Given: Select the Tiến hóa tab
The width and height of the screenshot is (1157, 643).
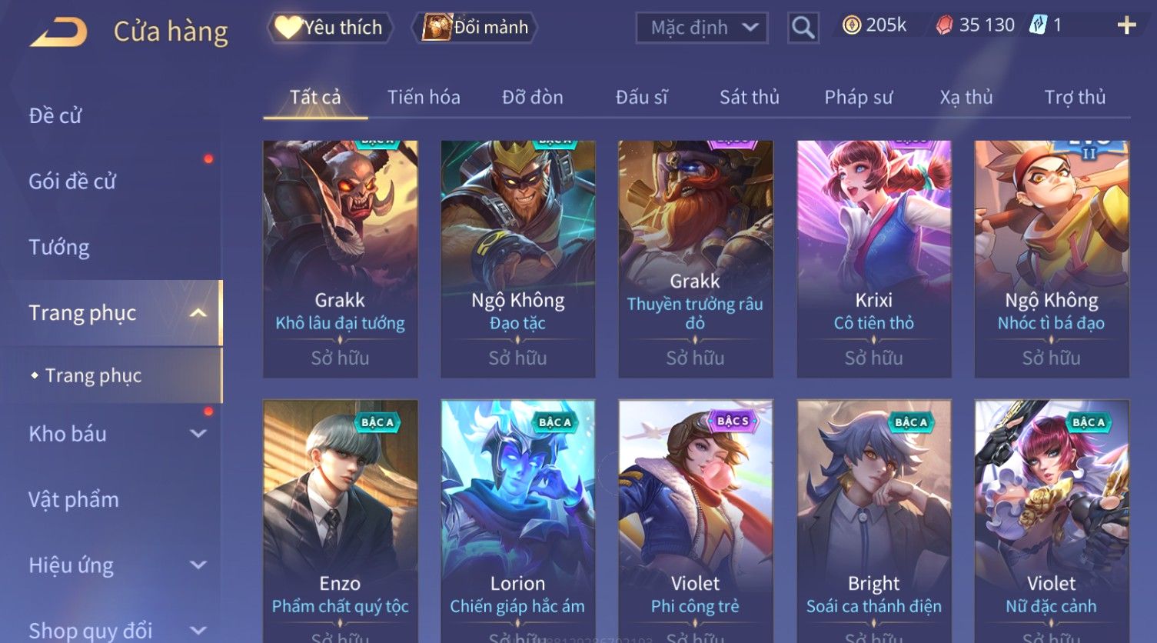Looking at the screenshot, I should click(x=424, y=97).
